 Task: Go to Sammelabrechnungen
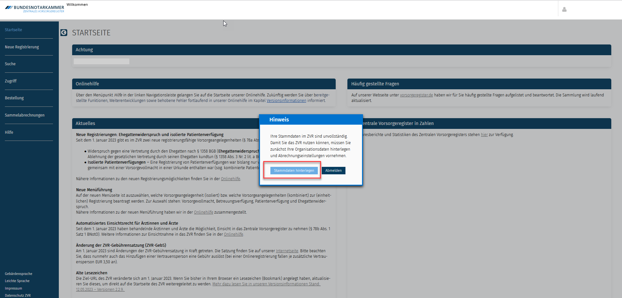point(25,115)
